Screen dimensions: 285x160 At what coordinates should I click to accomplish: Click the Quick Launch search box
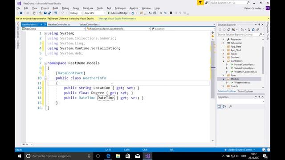(x=230, y=3)
